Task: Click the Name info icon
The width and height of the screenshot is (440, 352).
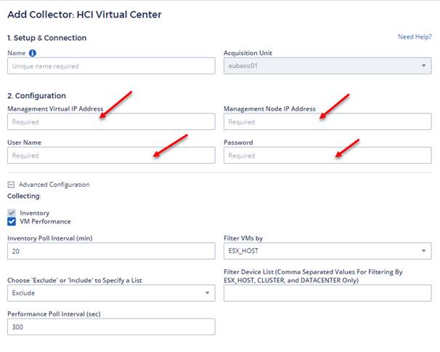Action: tap(33, 53)
